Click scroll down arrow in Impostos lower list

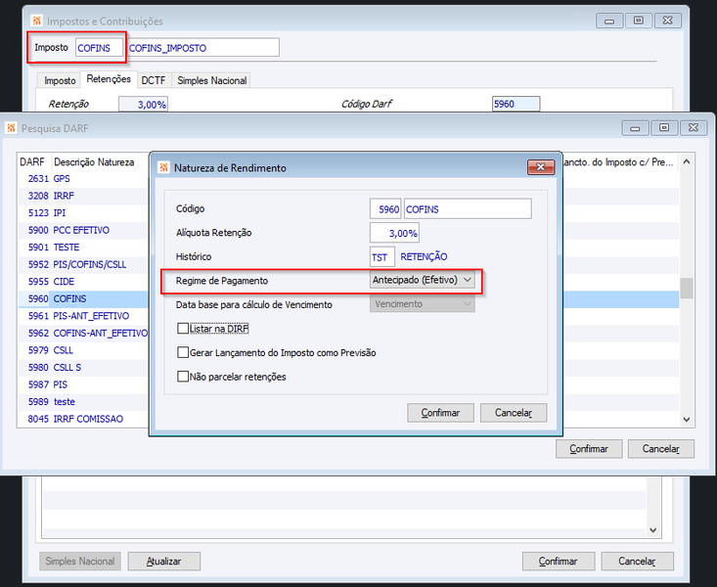point(653,530)
